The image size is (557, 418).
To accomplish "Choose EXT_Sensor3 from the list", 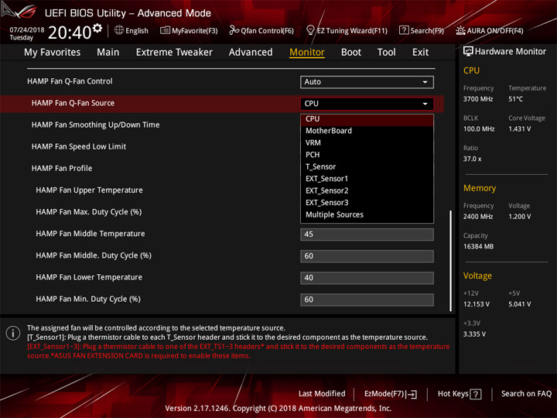I will coord(367,203).
